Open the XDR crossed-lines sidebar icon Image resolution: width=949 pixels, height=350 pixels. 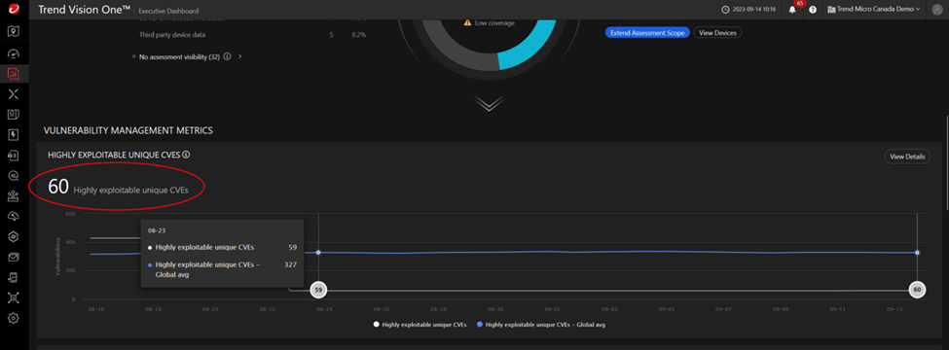14,93
